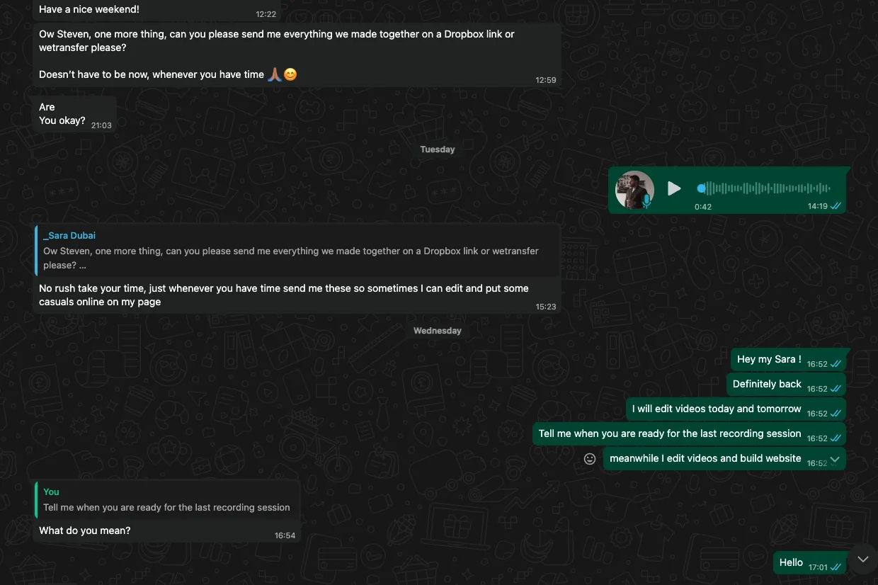Open quoted 'You' reply about last recording session
This screenshot has height=585, width=878.
click(x=166, y=500)
